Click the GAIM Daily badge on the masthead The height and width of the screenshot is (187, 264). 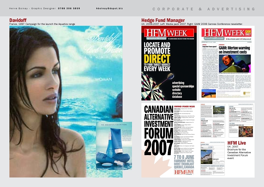click(248, 33)
